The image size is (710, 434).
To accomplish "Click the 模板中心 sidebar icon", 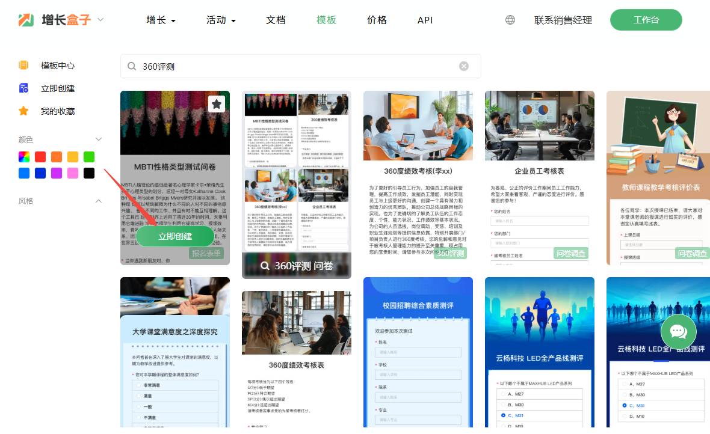I will [x=23, y=65].
